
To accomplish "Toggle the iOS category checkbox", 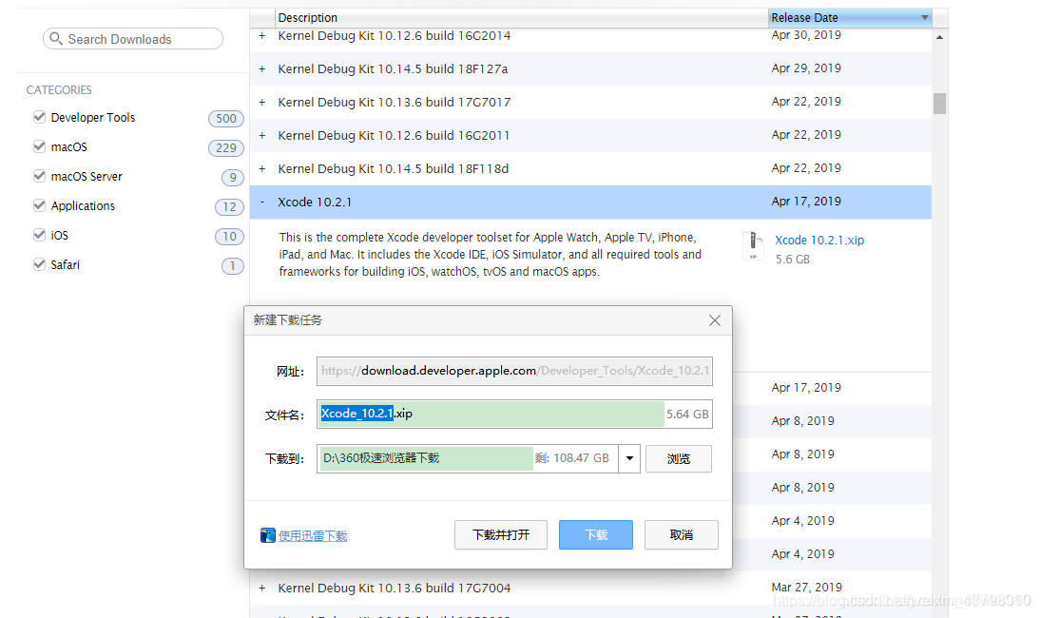I will click(39, 235).
